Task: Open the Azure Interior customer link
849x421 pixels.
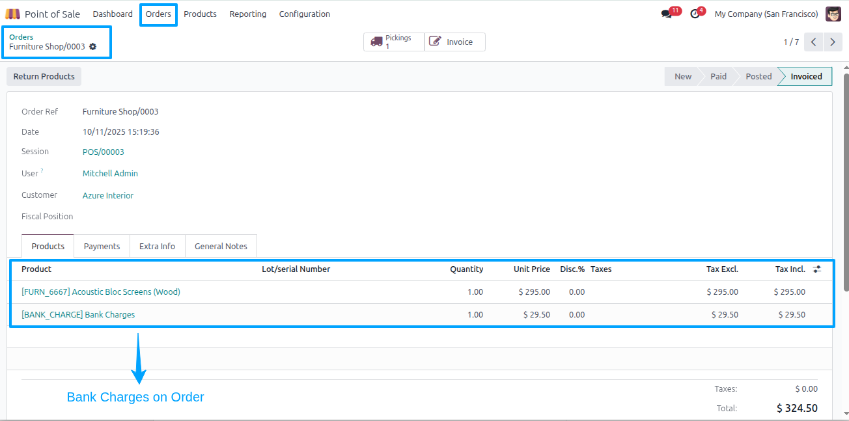Action: coord(108,195)
